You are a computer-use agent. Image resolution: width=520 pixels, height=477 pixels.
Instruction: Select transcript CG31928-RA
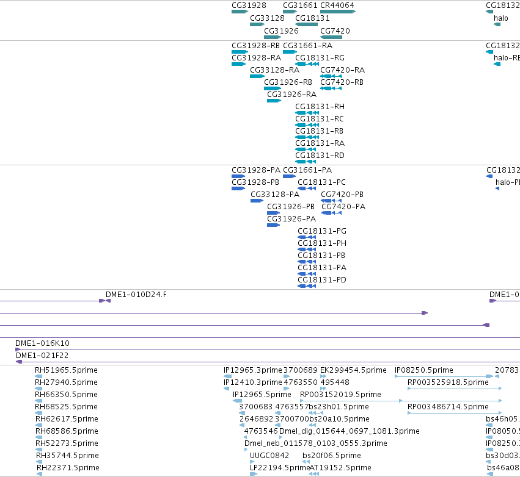pos(238,64)
